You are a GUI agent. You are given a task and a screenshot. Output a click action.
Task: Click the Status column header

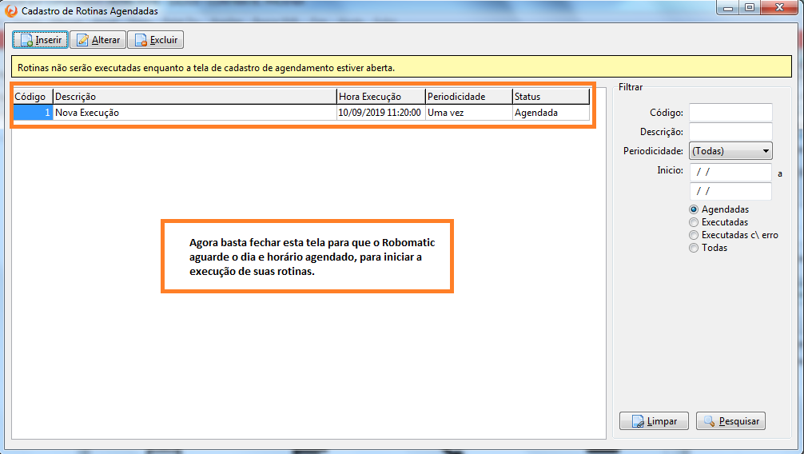point(551,97)
